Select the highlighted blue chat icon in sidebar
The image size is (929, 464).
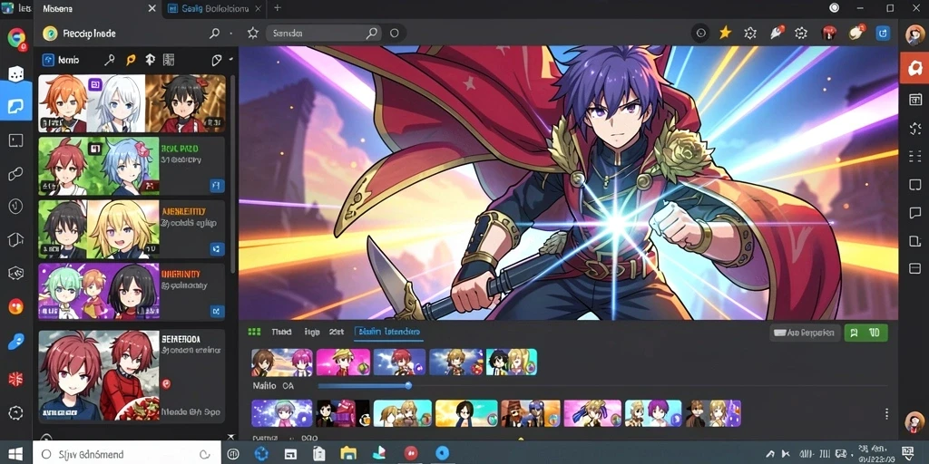[x=16, y=107]
